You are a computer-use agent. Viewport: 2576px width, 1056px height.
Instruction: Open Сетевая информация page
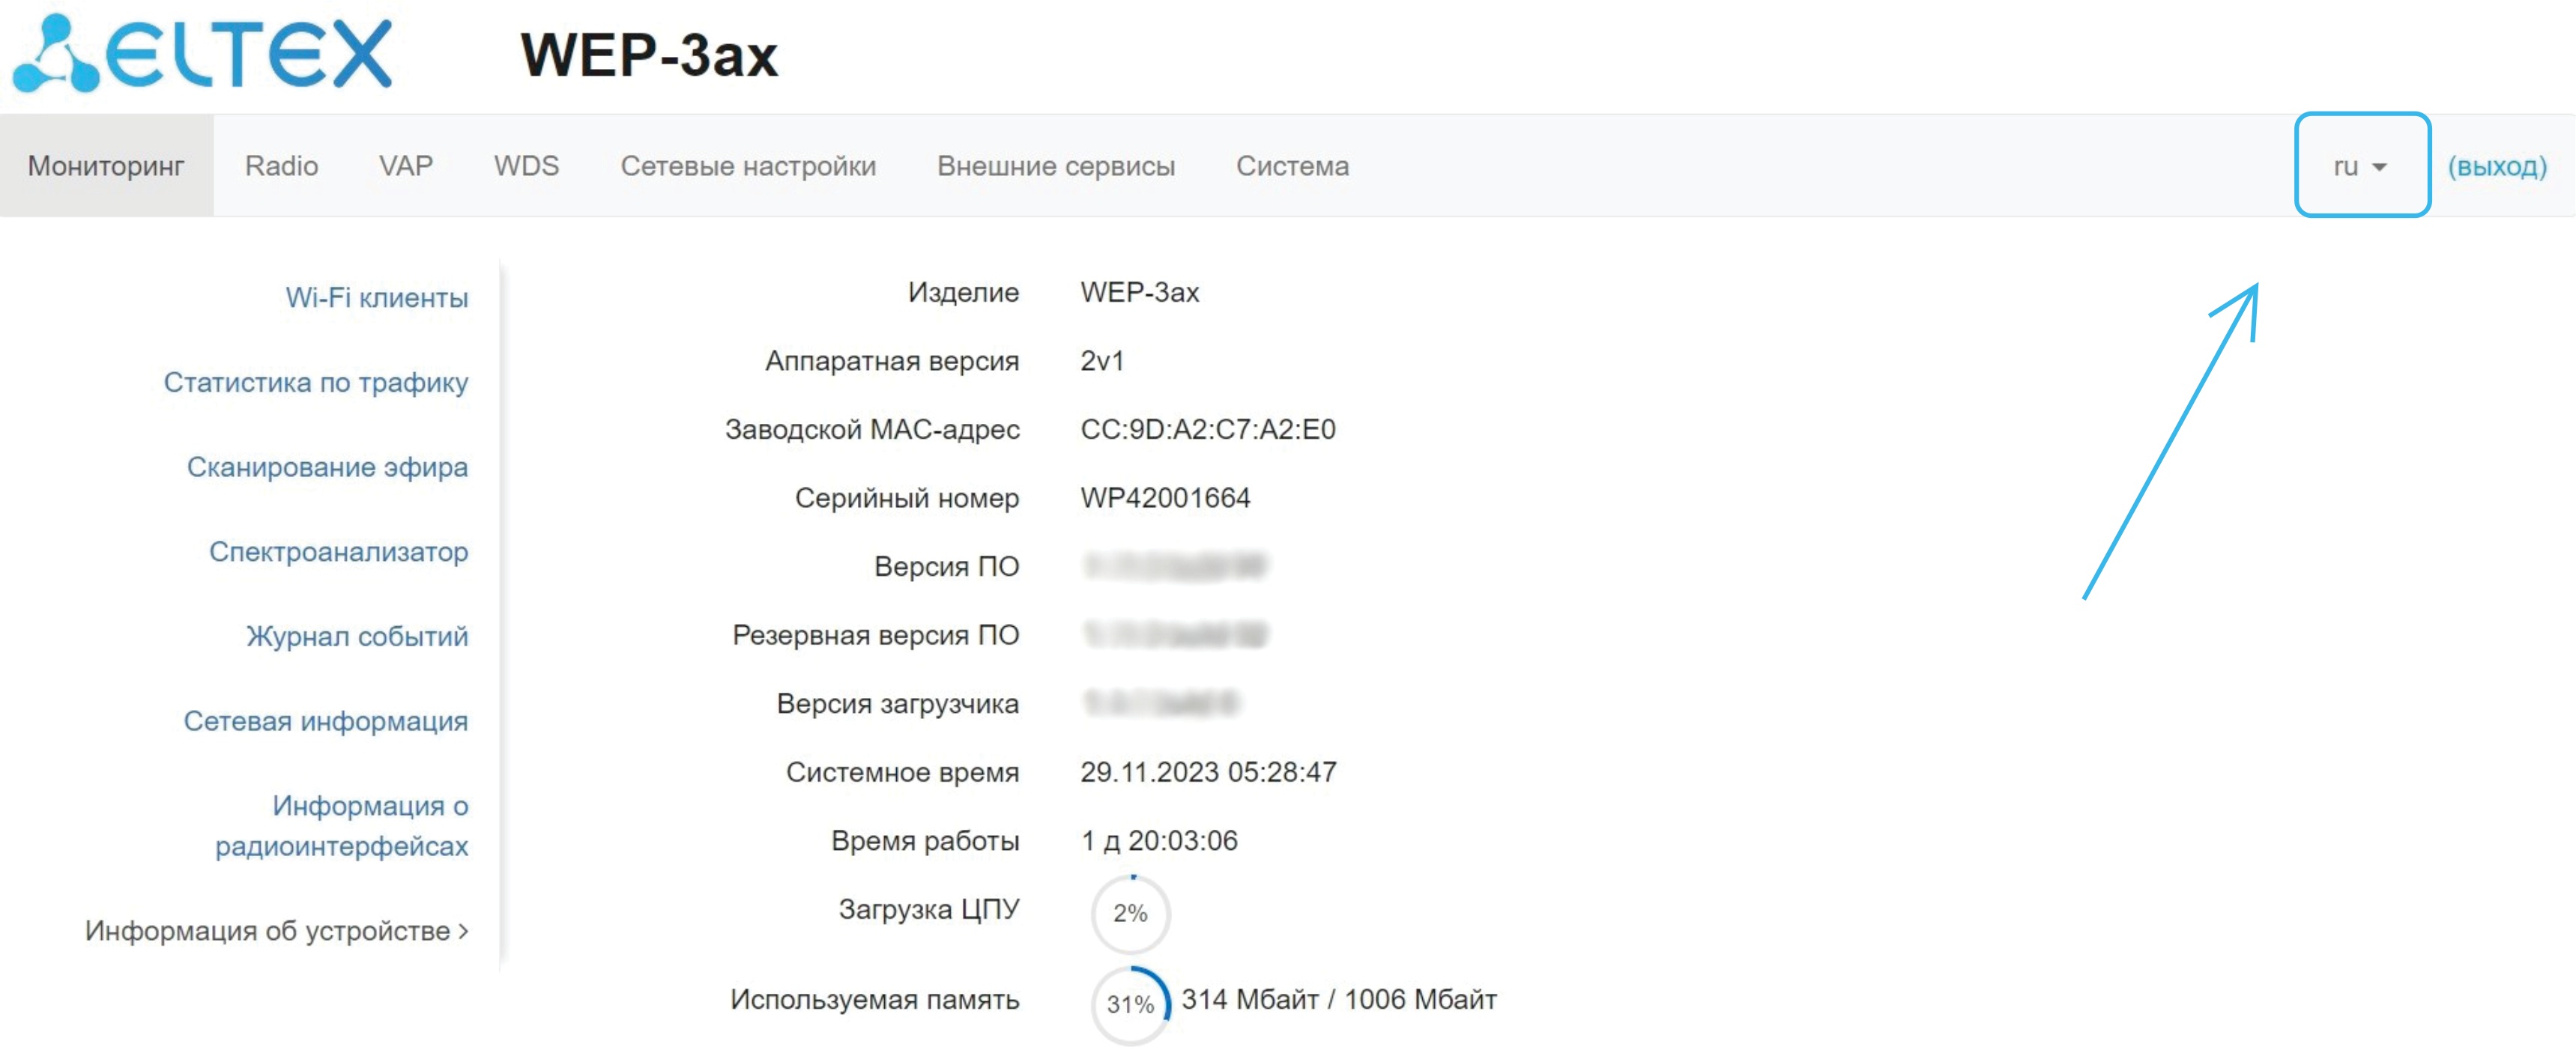point(325,721)
